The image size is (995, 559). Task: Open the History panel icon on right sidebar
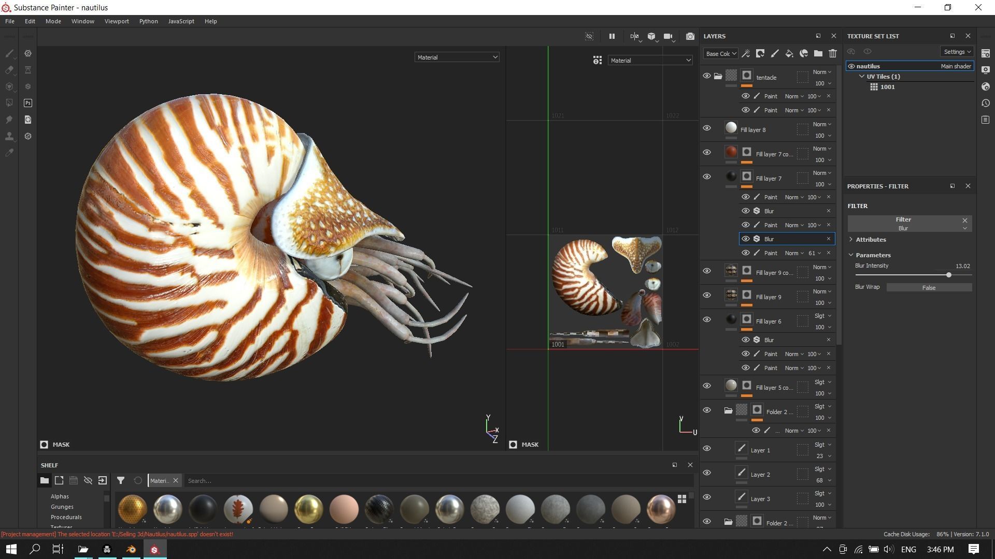coord(986,103)
